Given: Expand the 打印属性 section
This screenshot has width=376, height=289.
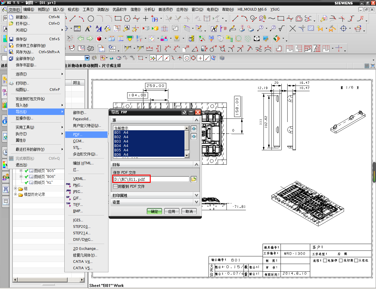Looking at the screenshot, I should [196, 196].
